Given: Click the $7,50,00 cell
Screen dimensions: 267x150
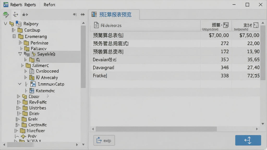Looking at the screenshot, I should (x=249, y=35).
